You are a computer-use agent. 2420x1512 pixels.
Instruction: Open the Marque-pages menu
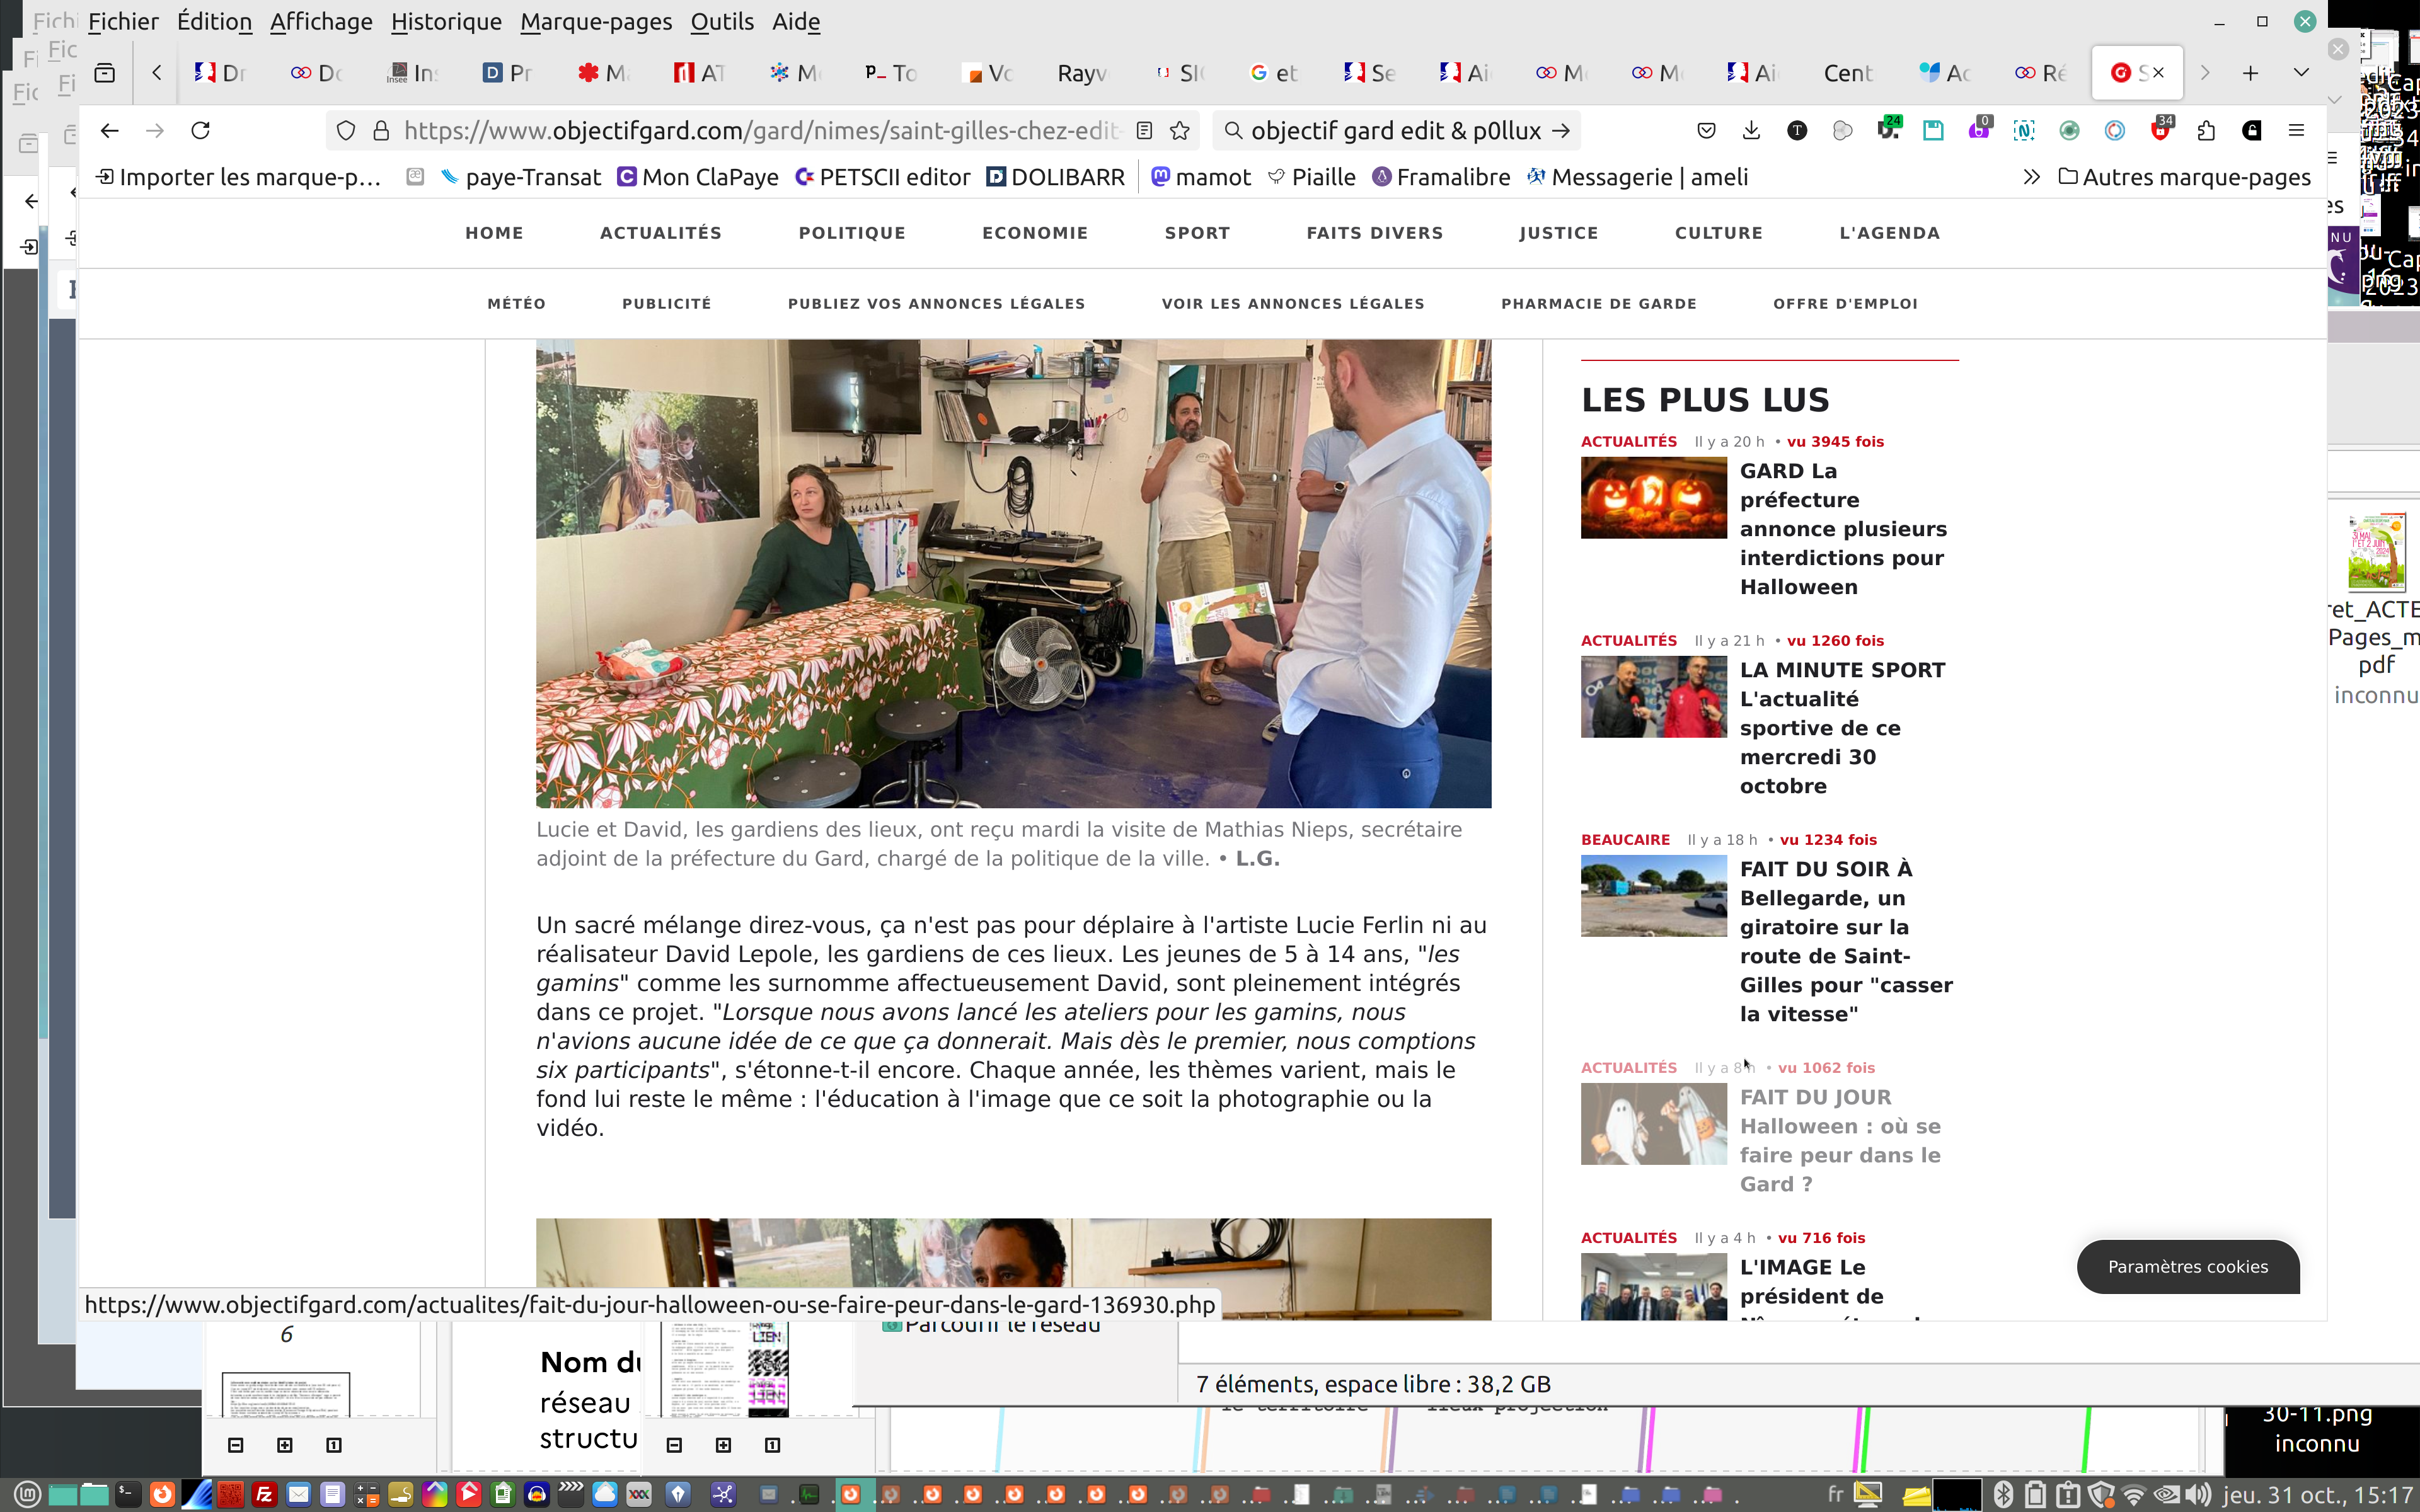pyautogui.click(x=595, y=22)
